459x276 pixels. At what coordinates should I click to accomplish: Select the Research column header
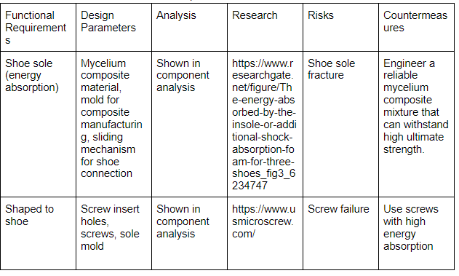tap(265, 28)
